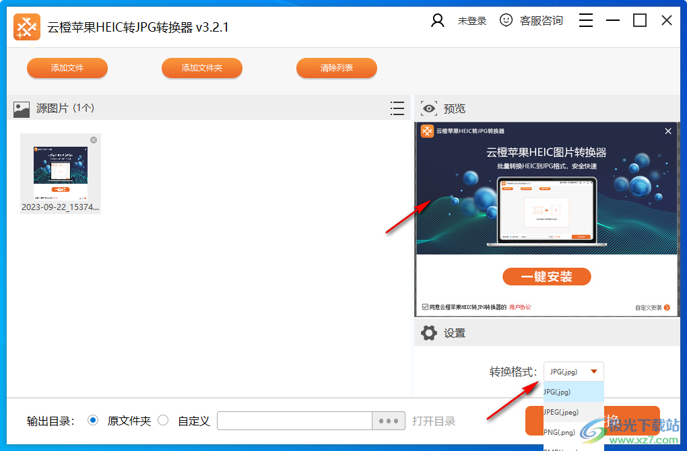Choose JPG(.jpg) from the list
This screenshot has height=451, width=687.
[574, 392]
